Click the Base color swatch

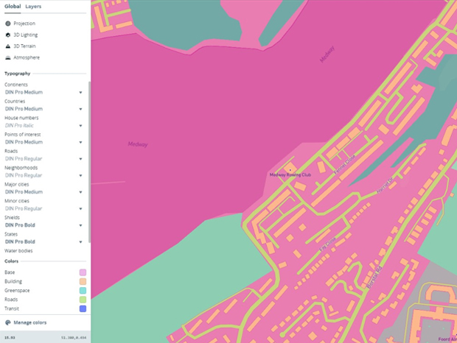[83, 272]
